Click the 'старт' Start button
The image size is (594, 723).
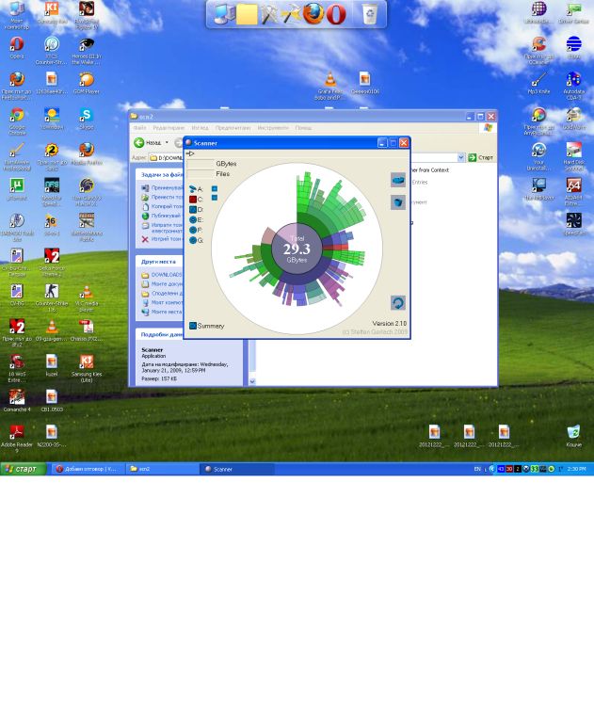(x=23, y=469)
